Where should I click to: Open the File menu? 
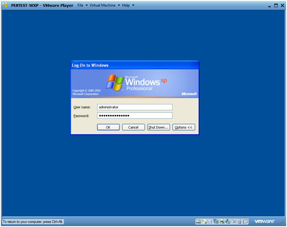pyautogui.click(x=80, y=5)
